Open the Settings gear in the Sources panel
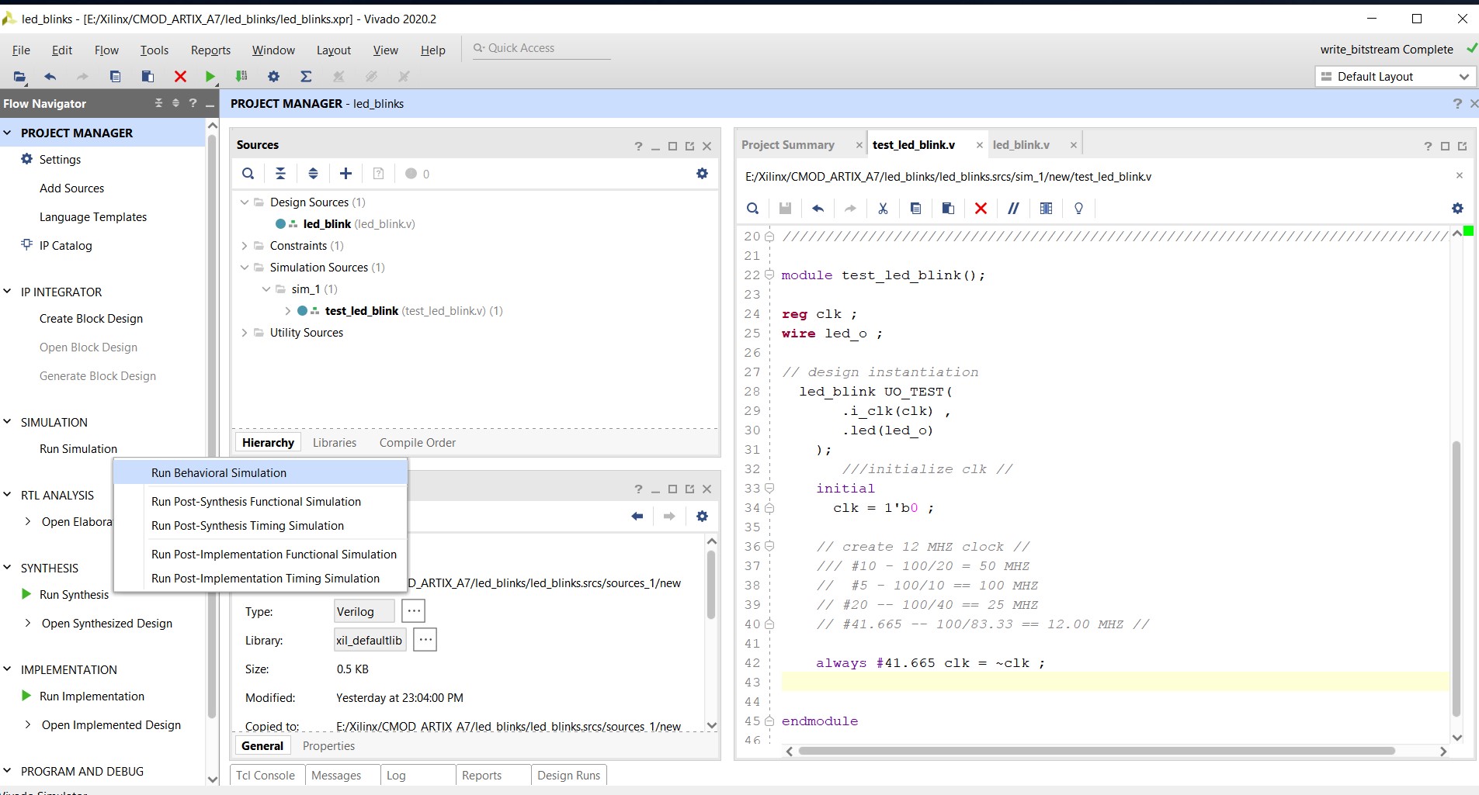This screenshot has height=795, width=1479. [x=702, y=174]
